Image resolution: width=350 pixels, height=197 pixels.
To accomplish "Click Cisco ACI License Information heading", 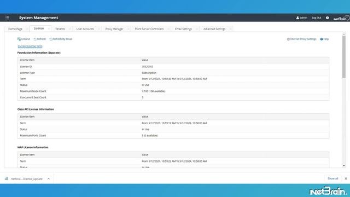I will (x=36, y=109).
